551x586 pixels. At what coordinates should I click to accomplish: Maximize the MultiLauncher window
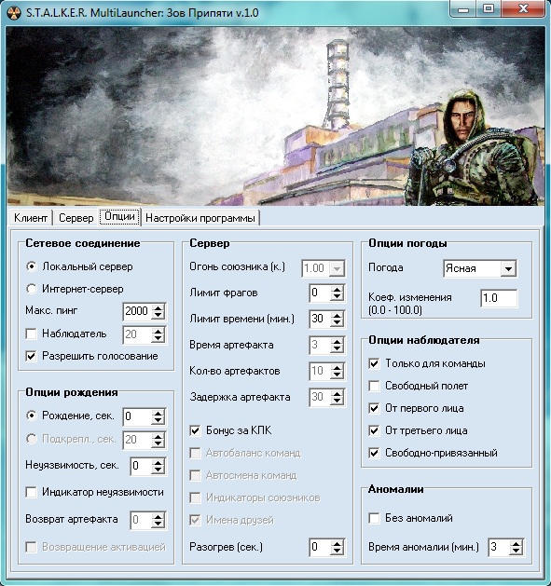click(489, 9)
